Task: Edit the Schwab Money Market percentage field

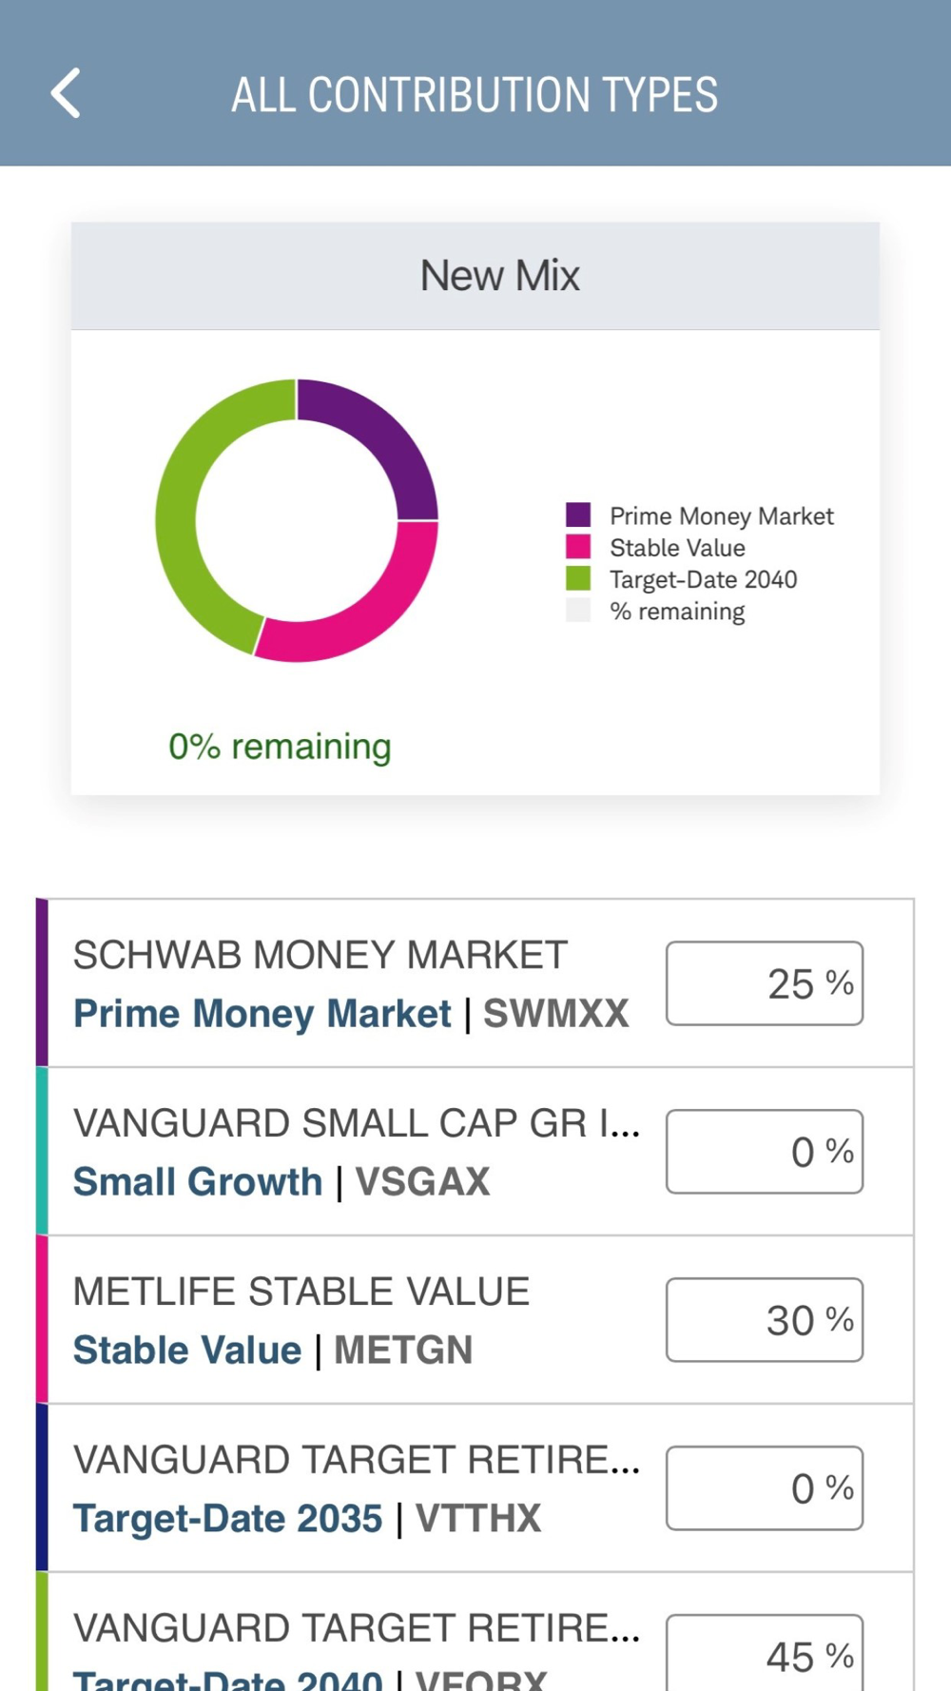Action: pyautogui.click(x=764, y=983)
